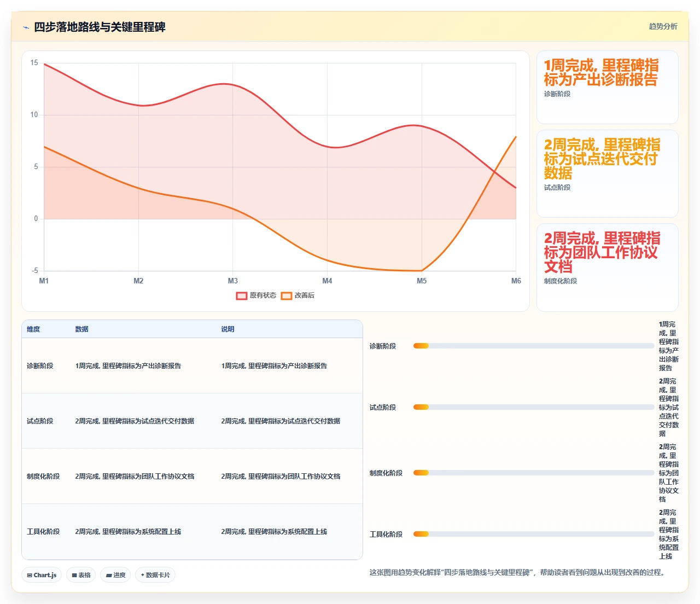Screen dimensions: 700x604
Task: Click the 工具化阶段 progress bar
Action: [x=534, y=534]
